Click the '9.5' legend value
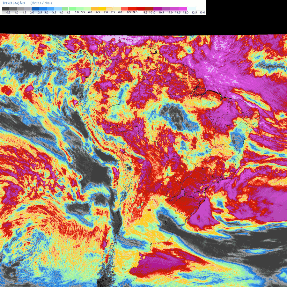 click(145, 12)
